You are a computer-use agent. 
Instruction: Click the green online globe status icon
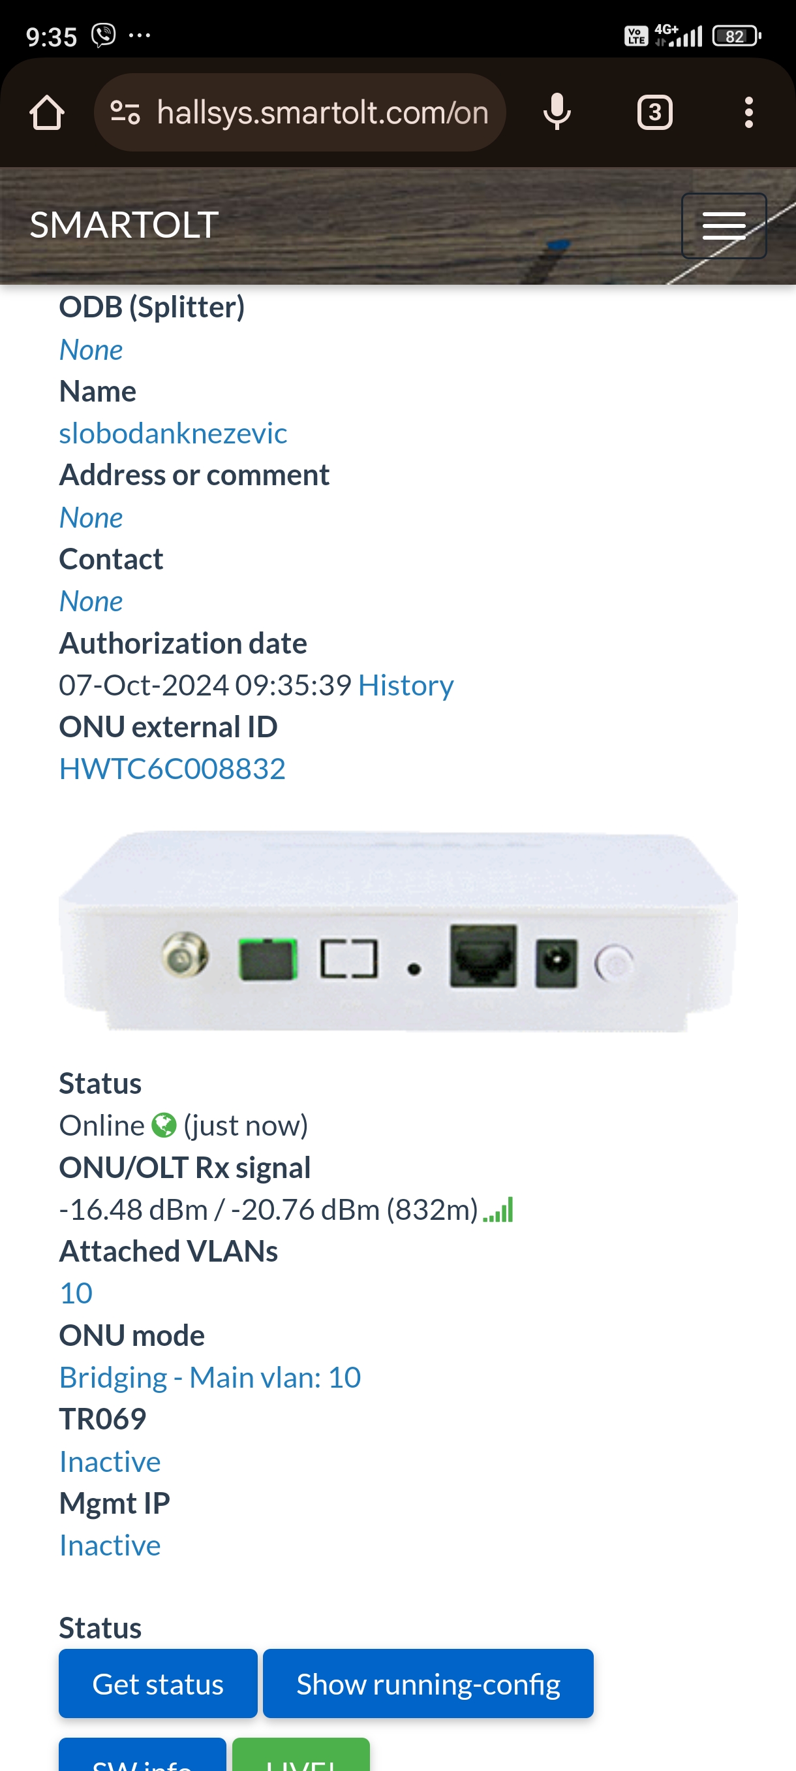[164, 1125]
